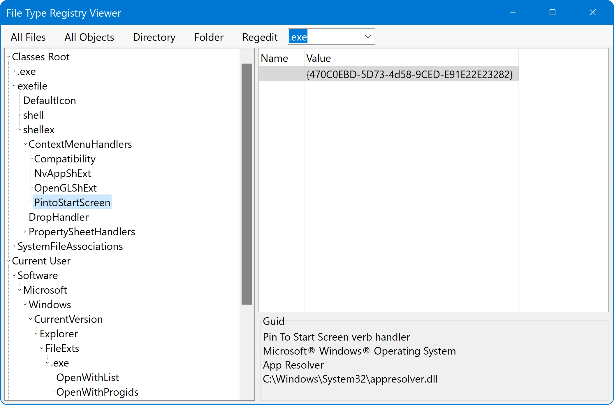Collapse the exefile tree node

[x=14, y=86]
